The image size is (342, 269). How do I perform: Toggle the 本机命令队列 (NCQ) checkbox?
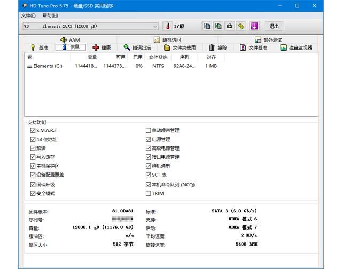(x=149, y=185)
